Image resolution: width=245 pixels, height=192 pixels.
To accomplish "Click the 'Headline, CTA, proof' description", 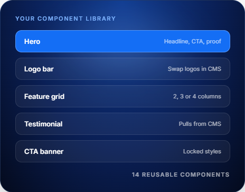I will [x=193, y=41].
